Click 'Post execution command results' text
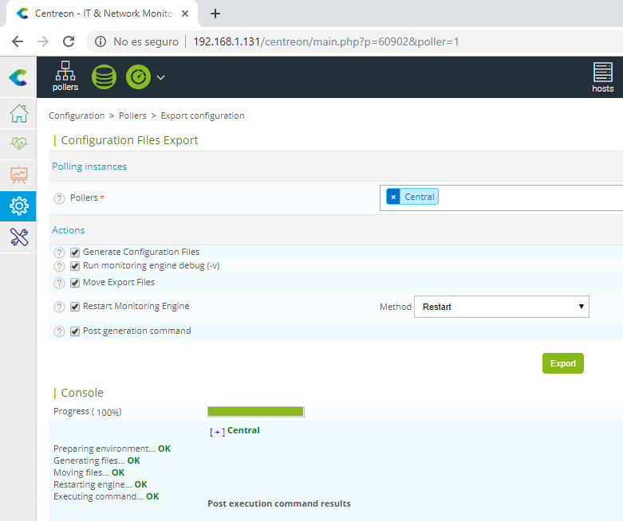Image resolution: width=623 pixels, height=521 pixels. pyautogui.click(x=279, y=503)
